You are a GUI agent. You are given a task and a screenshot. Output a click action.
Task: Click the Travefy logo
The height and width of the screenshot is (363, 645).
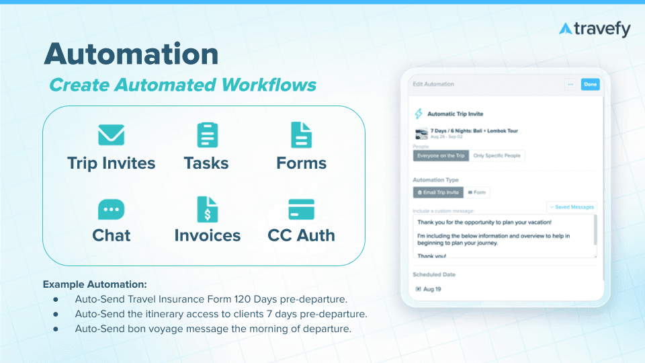point(595,29)
